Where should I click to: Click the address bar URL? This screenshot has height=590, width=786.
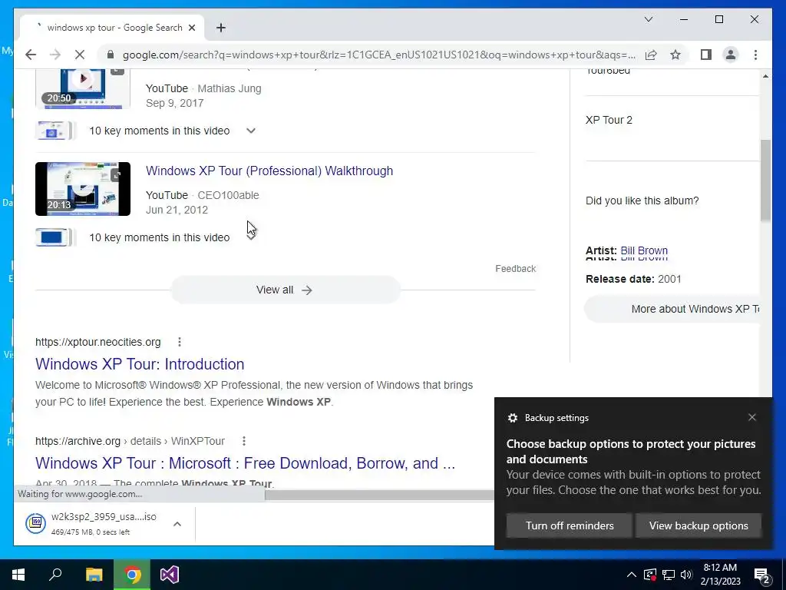(x=379, y=55)
